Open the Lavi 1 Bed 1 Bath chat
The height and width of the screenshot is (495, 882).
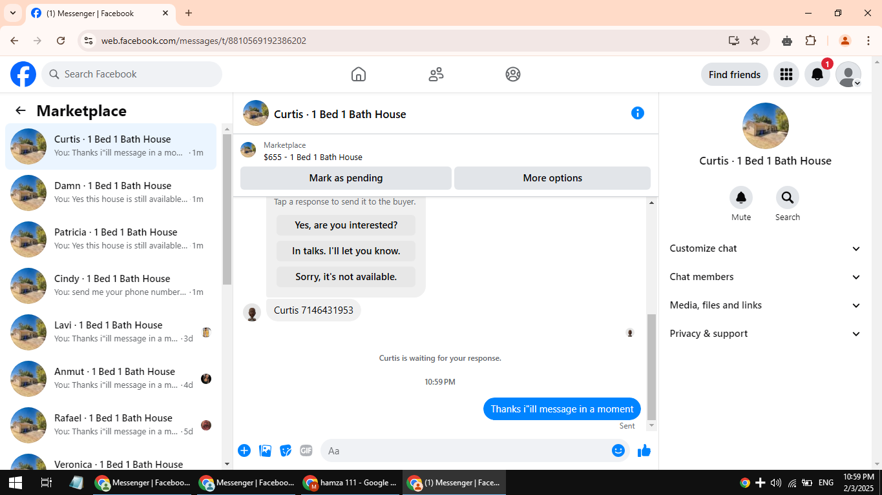pos(110,332)
